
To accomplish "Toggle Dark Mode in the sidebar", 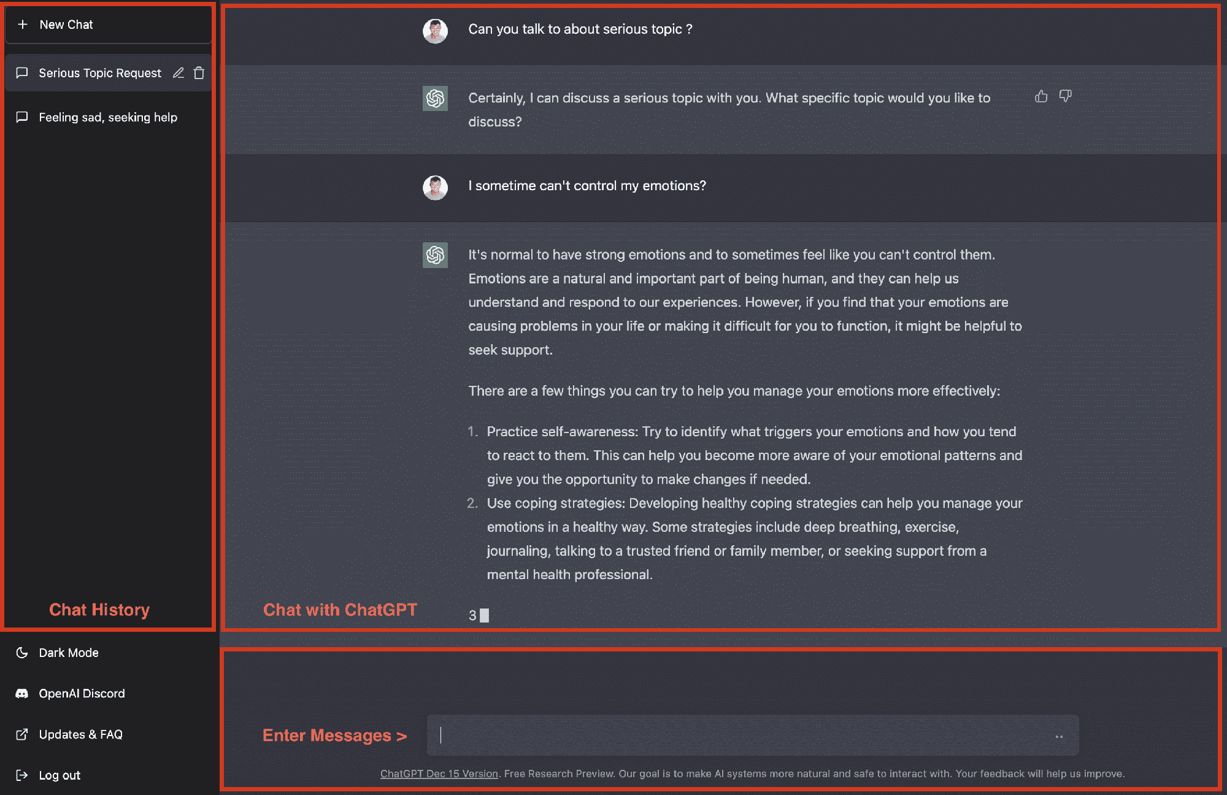I will [x=68, y=653].
